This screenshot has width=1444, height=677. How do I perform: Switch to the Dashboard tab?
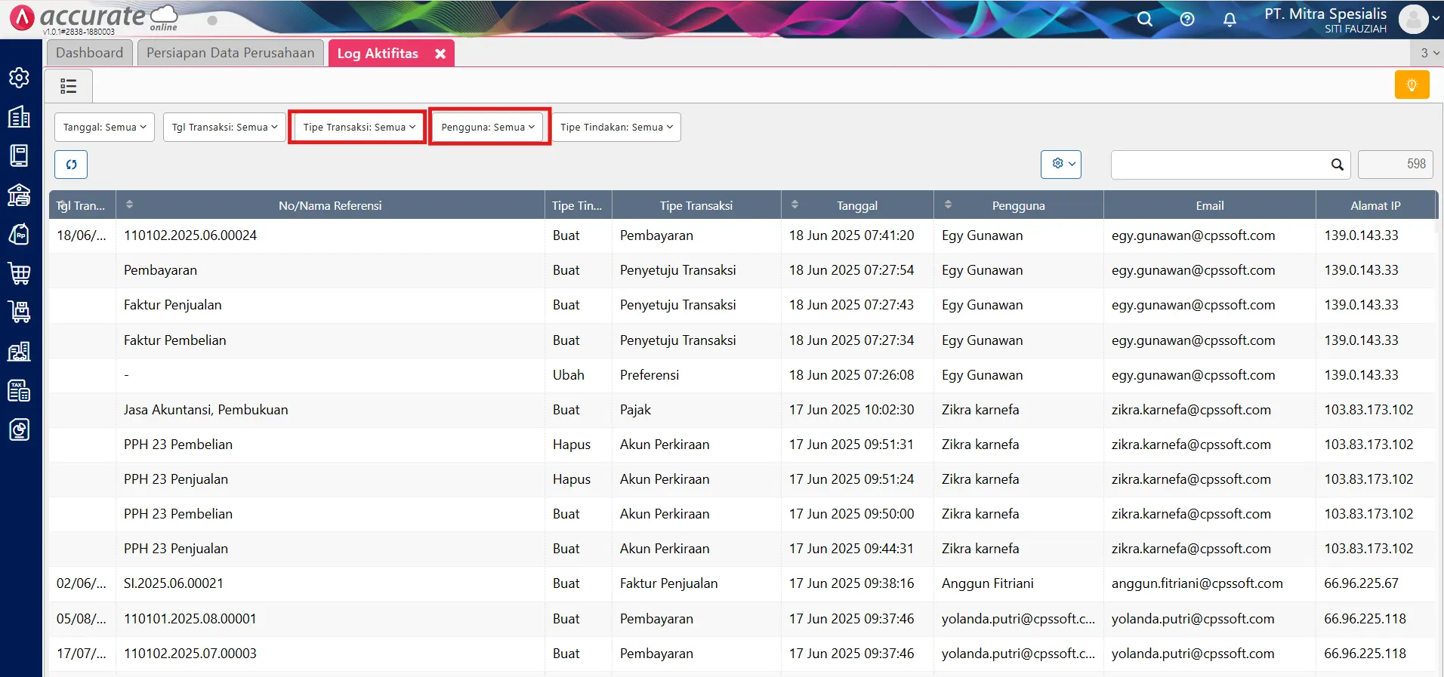[89, 53]
